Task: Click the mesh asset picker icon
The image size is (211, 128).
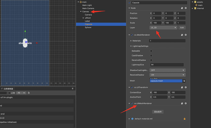Action: (184, 81)
